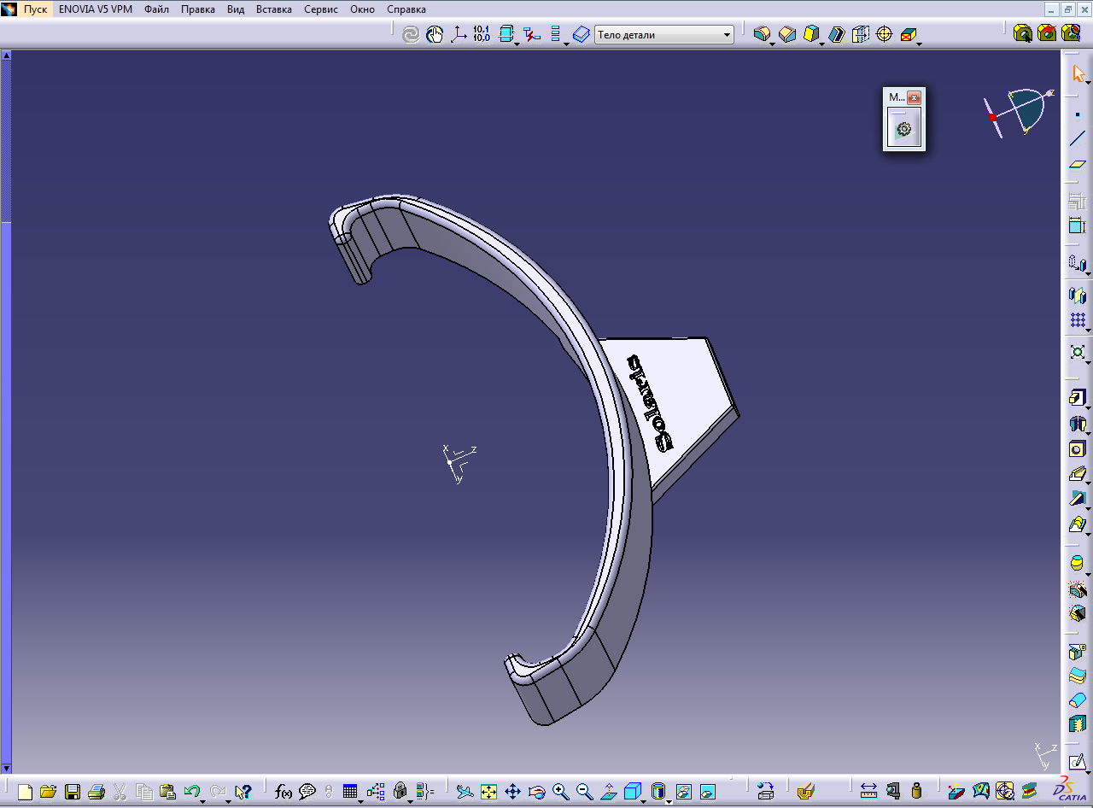
Task: Save the part with the floppy icon
Action: point(73,792)
